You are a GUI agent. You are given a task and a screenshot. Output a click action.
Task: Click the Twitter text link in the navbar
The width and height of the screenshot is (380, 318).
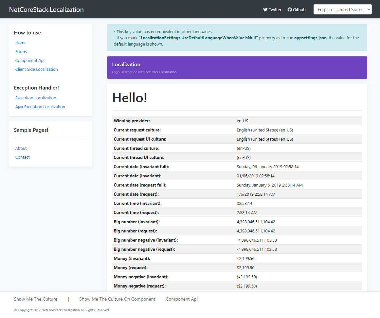point(275,10)
